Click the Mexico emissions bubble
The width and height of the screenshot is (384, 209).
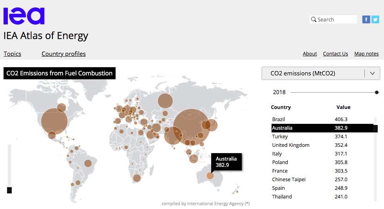coord(52,135)
